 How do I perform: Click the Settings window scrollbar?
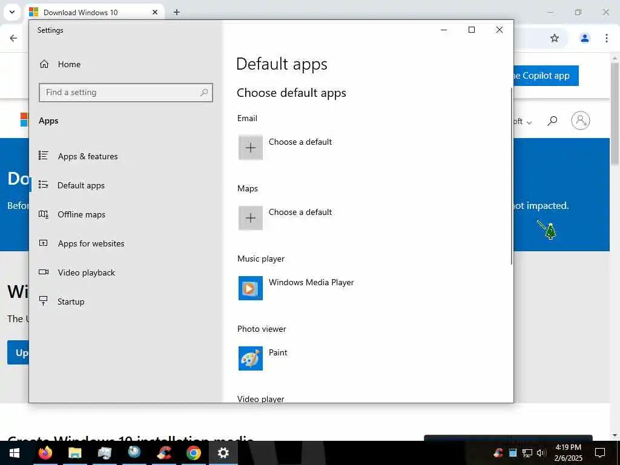511,176
